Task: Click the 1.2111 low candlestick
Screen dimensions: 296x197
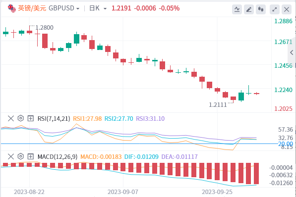Action: 233,99
